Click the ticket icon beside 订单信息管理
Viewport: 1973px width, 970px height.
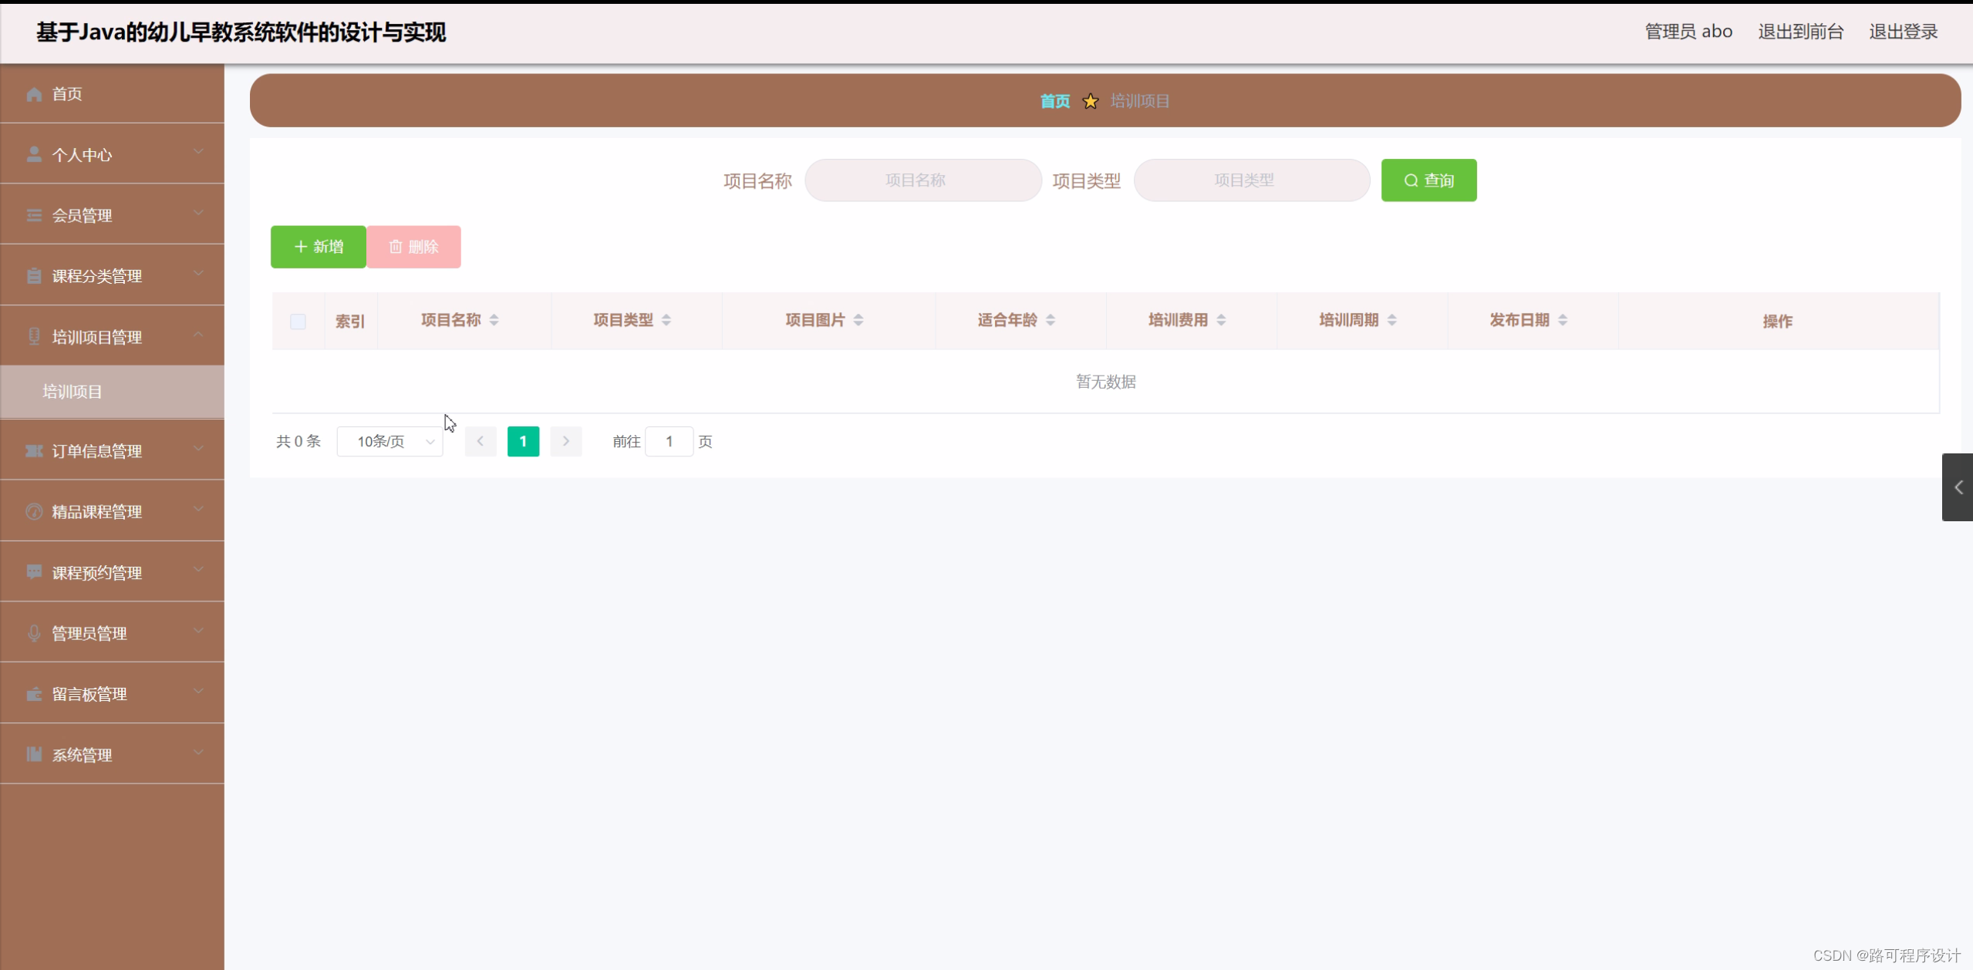click(x=34, y=451)
